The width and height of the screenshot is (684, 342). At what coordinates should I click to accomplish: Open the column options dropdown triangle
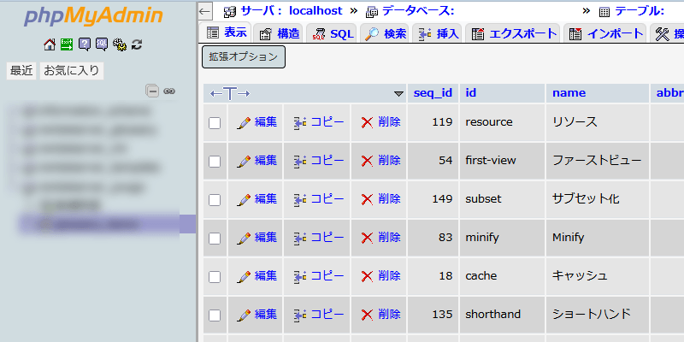398,94
